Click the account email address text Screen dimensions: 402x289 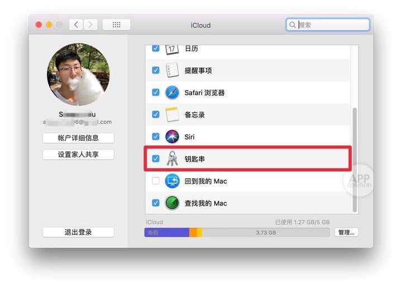coord(77,122)
